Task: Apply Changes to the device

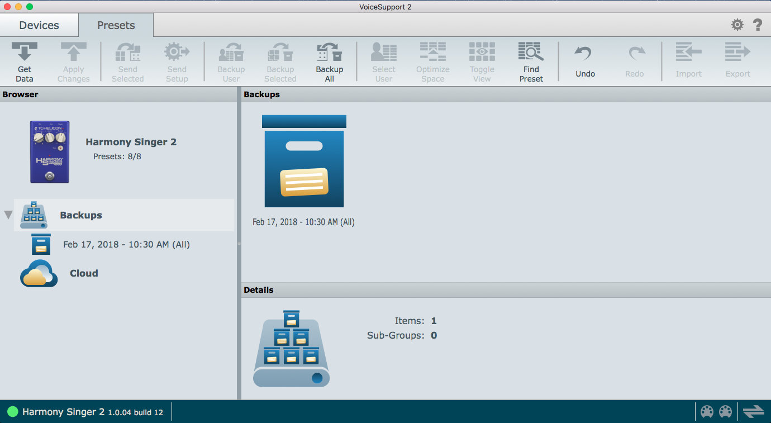Action: [x=74, y=62]
